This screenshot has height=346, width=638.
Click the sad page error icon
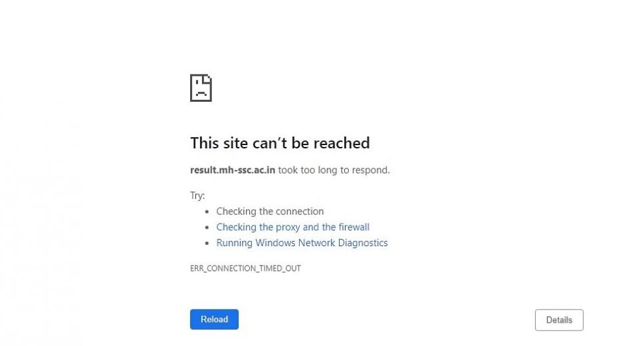coord(201,88)
